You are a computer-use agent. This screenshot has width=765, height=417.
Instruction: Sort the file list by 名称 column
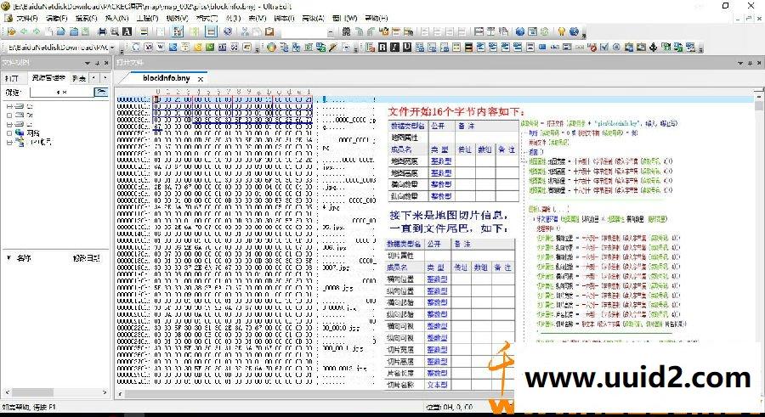tap(24, 258)
